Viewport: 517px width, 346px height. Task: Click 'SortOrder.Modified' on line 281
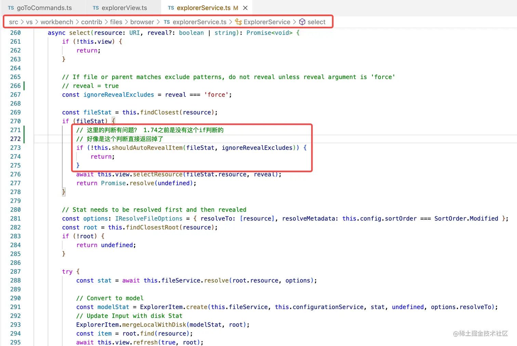(x=466, y=218)
